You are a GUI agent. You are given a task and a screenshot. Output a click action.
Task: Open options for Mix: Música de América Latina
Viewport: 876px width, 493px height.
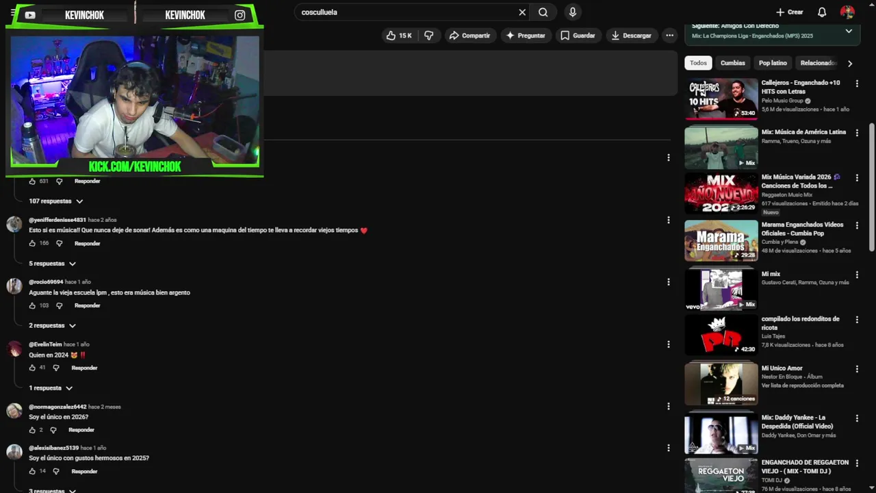857,133
